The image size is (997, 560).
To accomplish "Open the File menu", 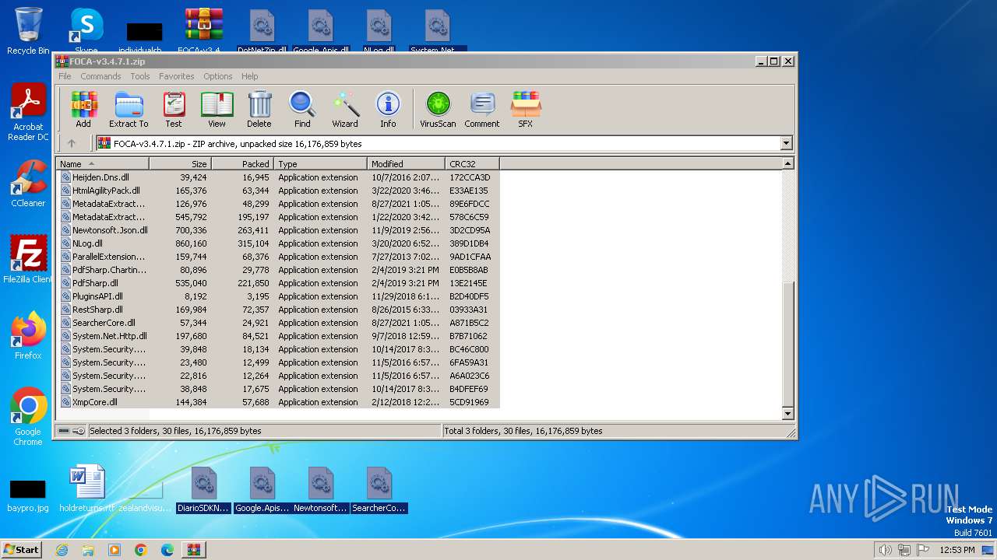I will 65,76.
